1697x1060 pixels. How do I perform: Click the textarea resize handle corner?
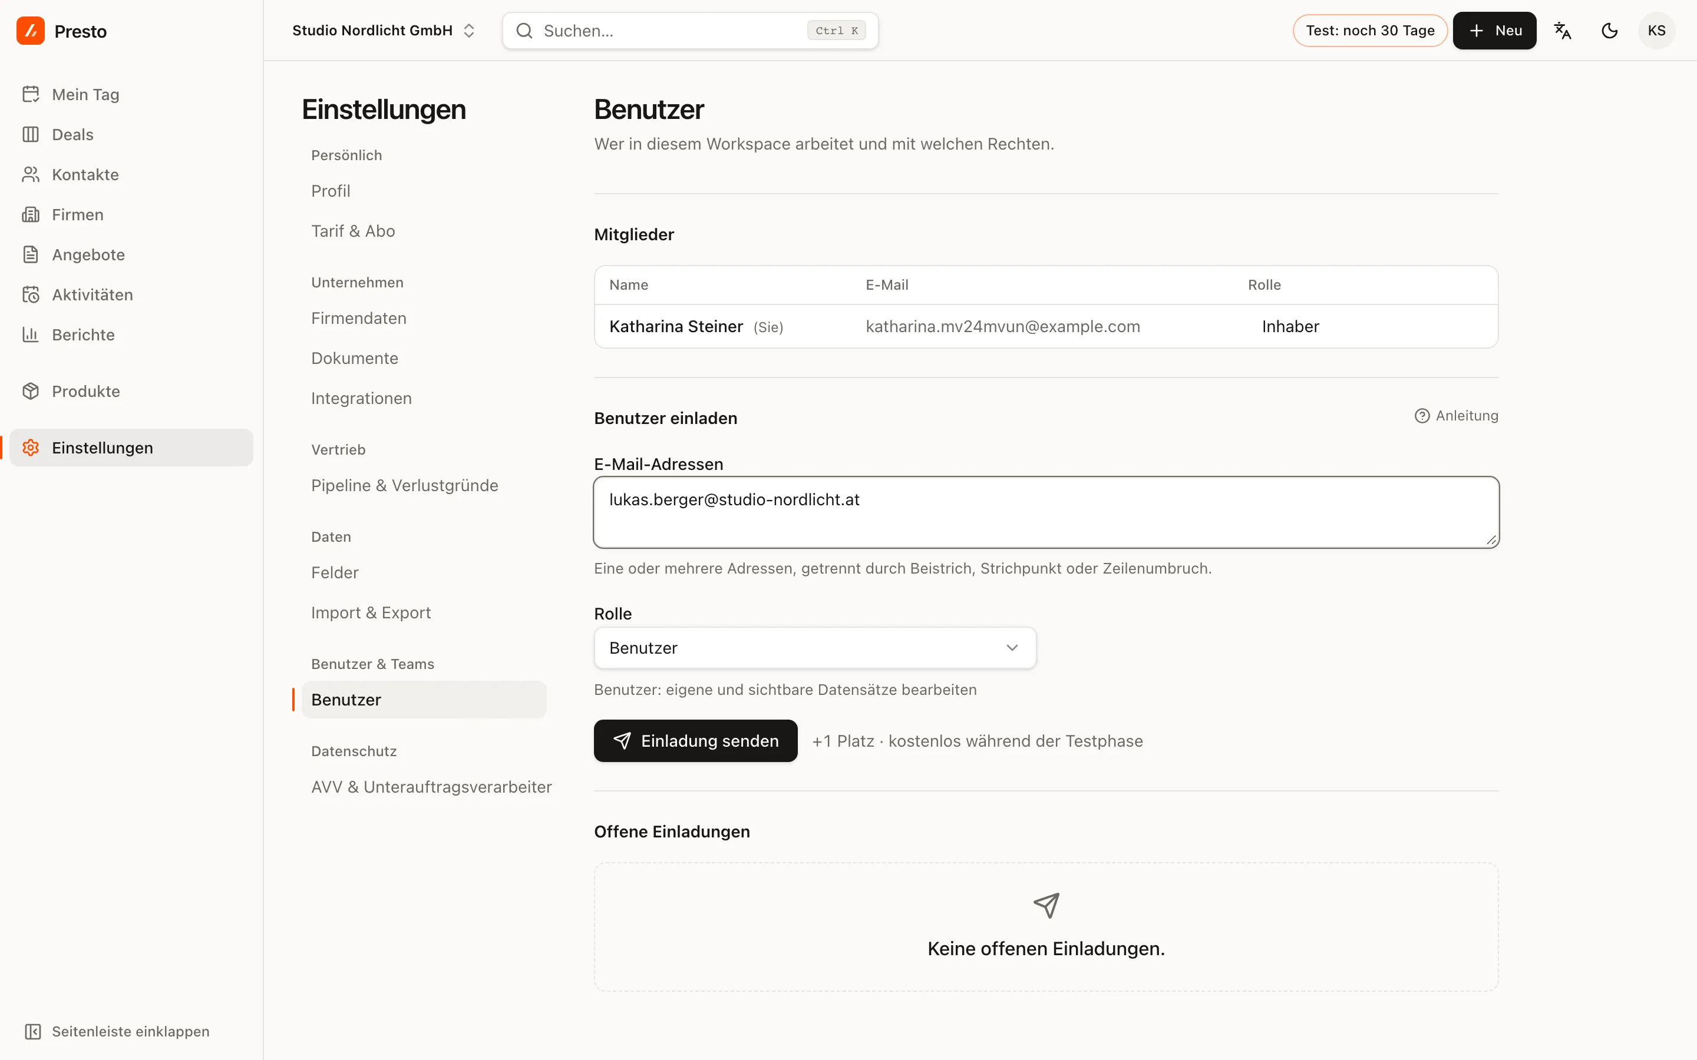(x=1491, y=540)
